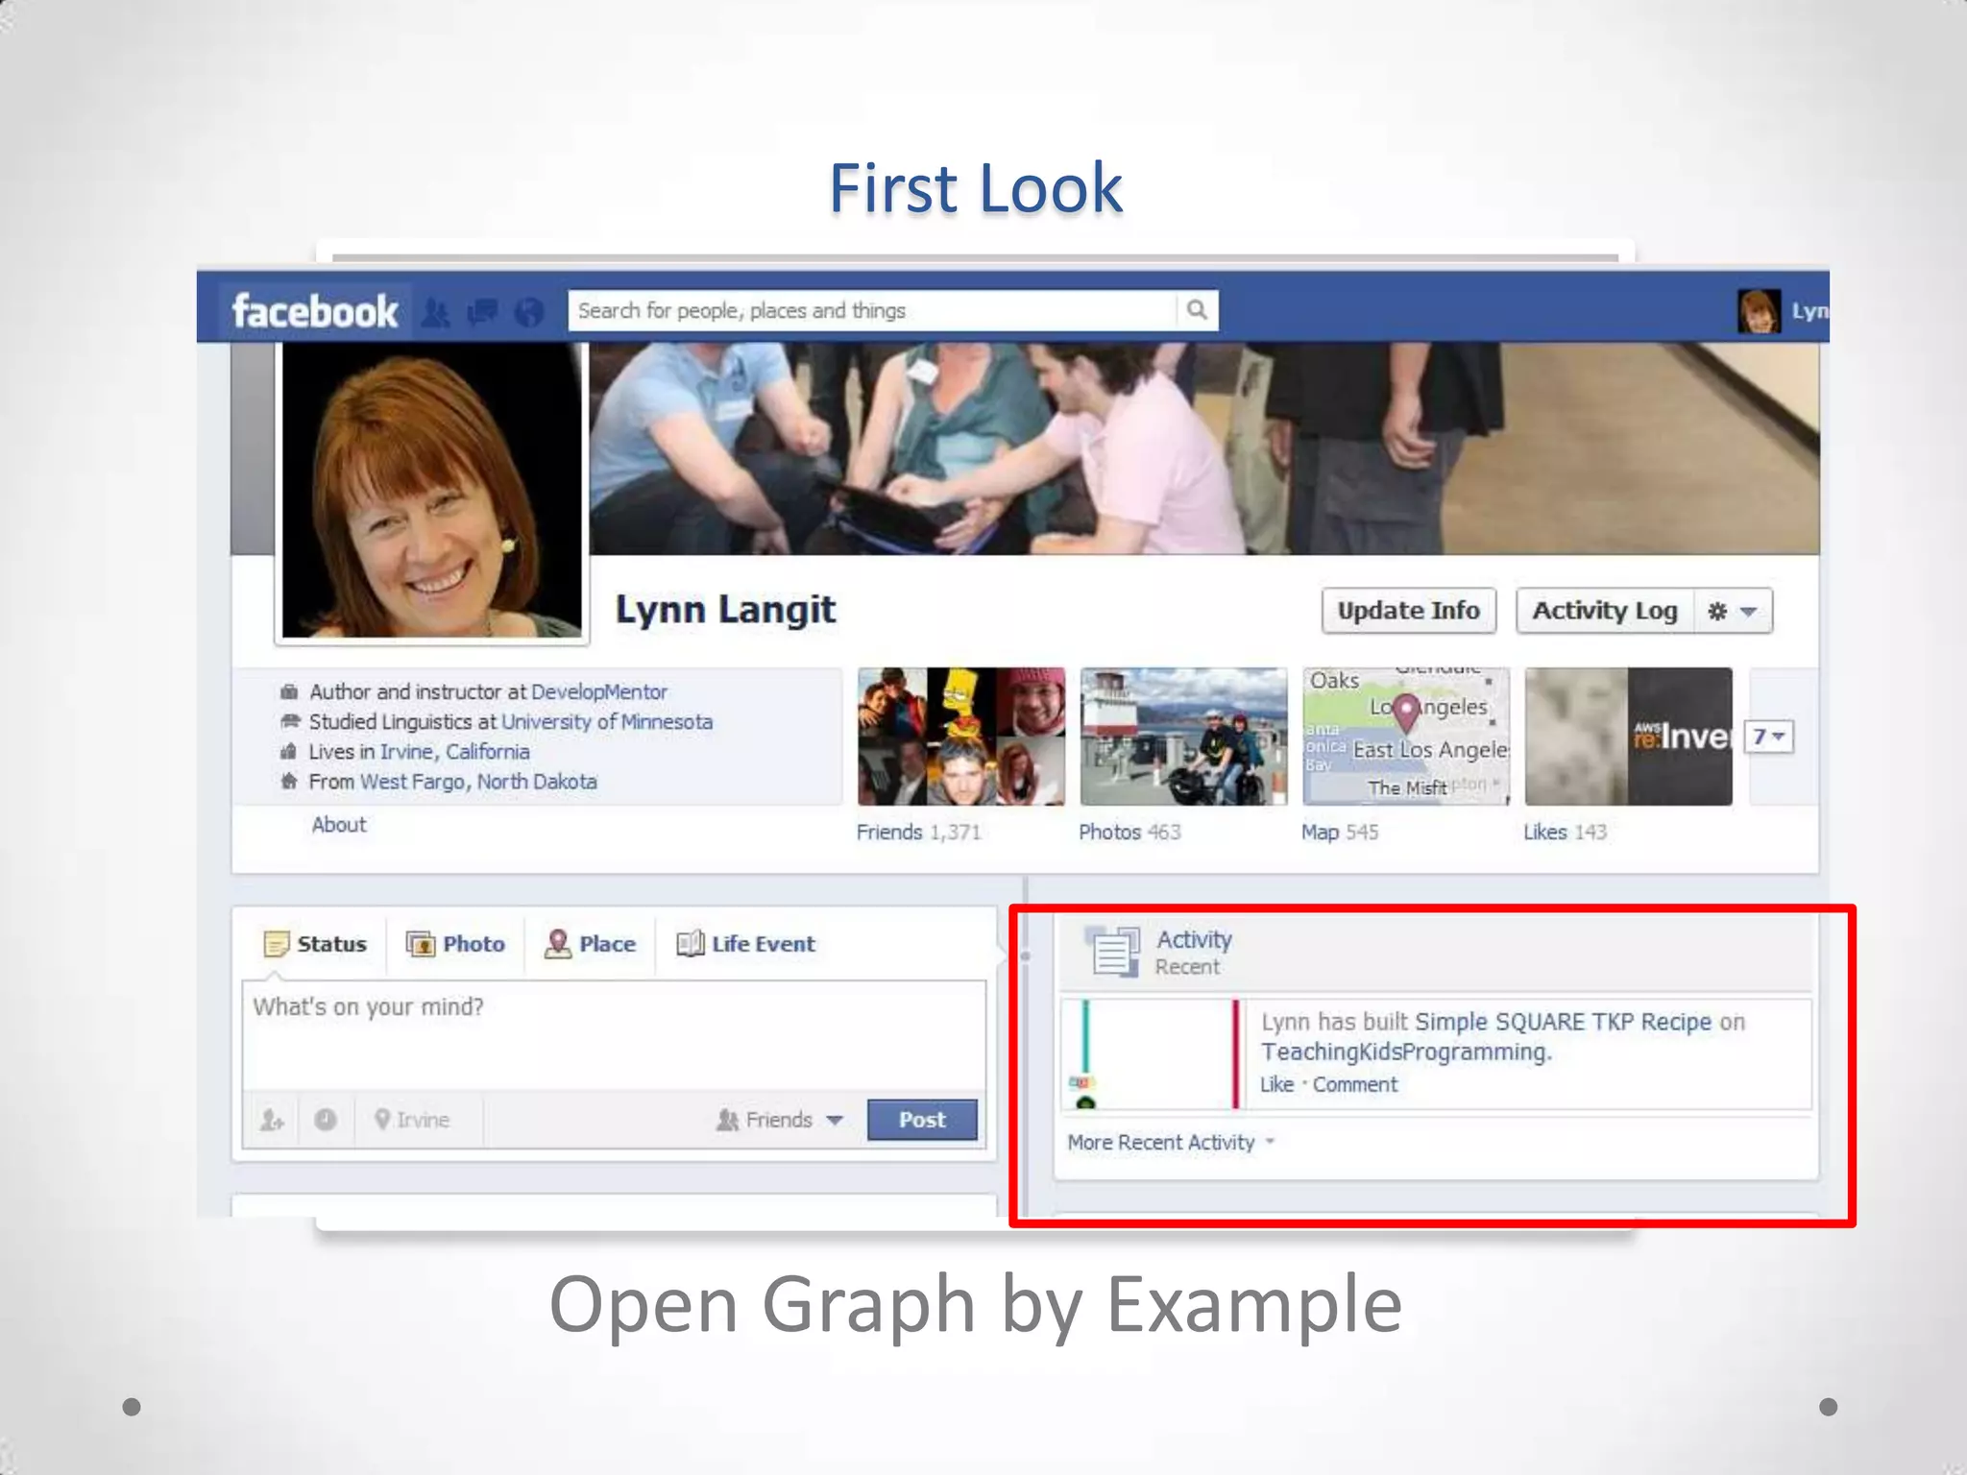Click the Activity Recent panel icon
This screenshot has height=1475, width=1967.
pos(1112,952)
